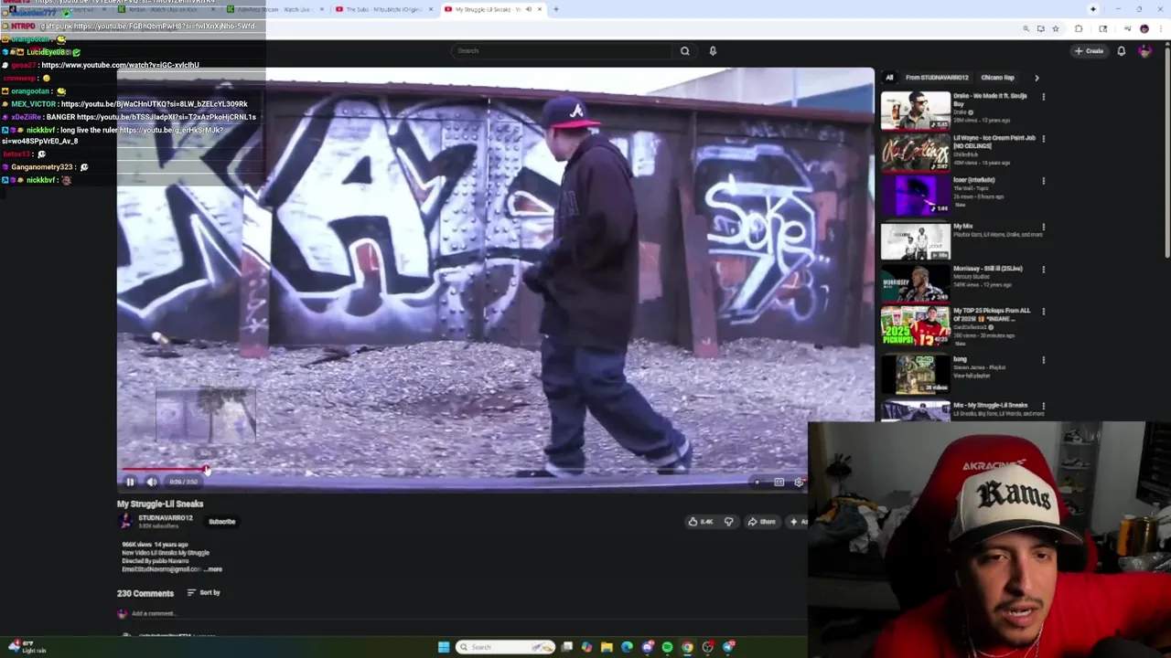
Task: Open the bang playlist title
Action: (961, 359)
